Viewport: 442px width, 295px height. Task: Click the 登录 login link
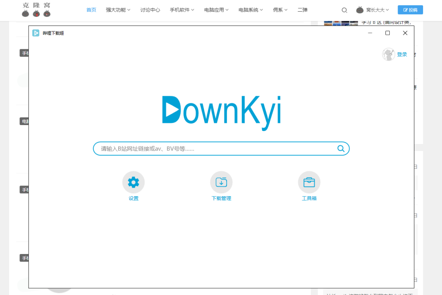402,54
